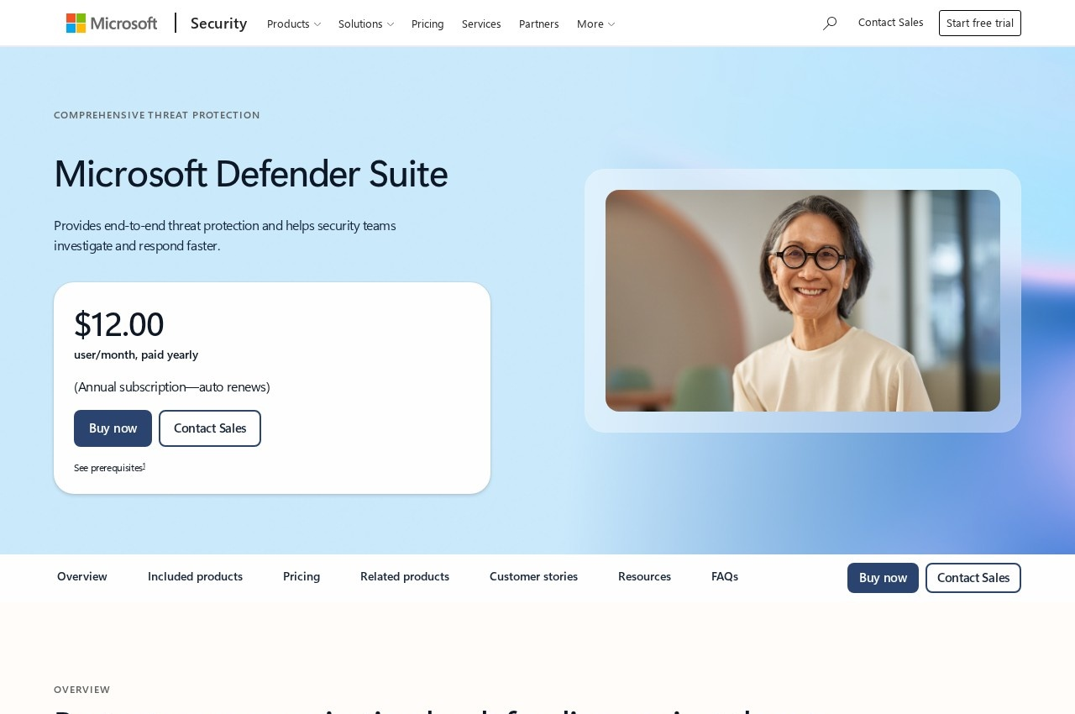The image size is (1075, 714).
Task: Jump to the Resources section tab
Action: coord(644,576)
